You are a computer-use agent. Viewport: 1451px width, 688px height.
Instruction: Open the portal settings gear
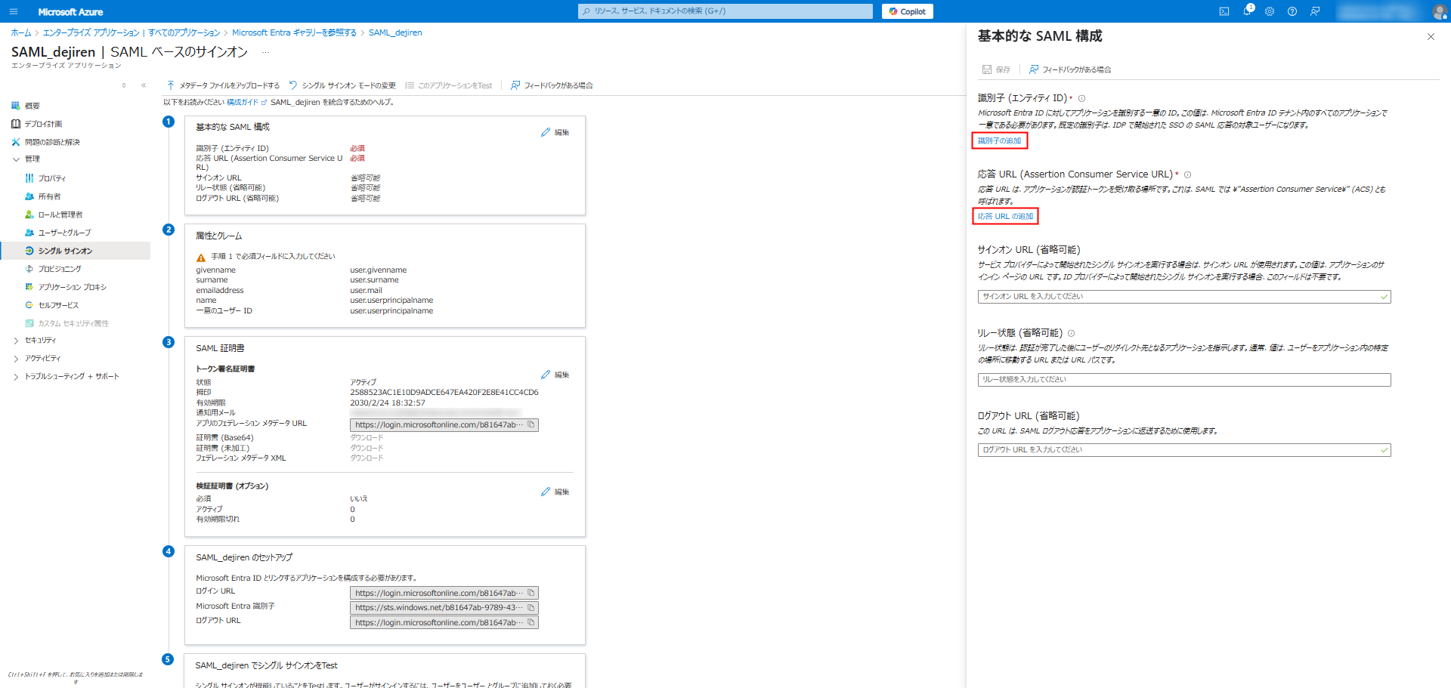point(1270,11)
